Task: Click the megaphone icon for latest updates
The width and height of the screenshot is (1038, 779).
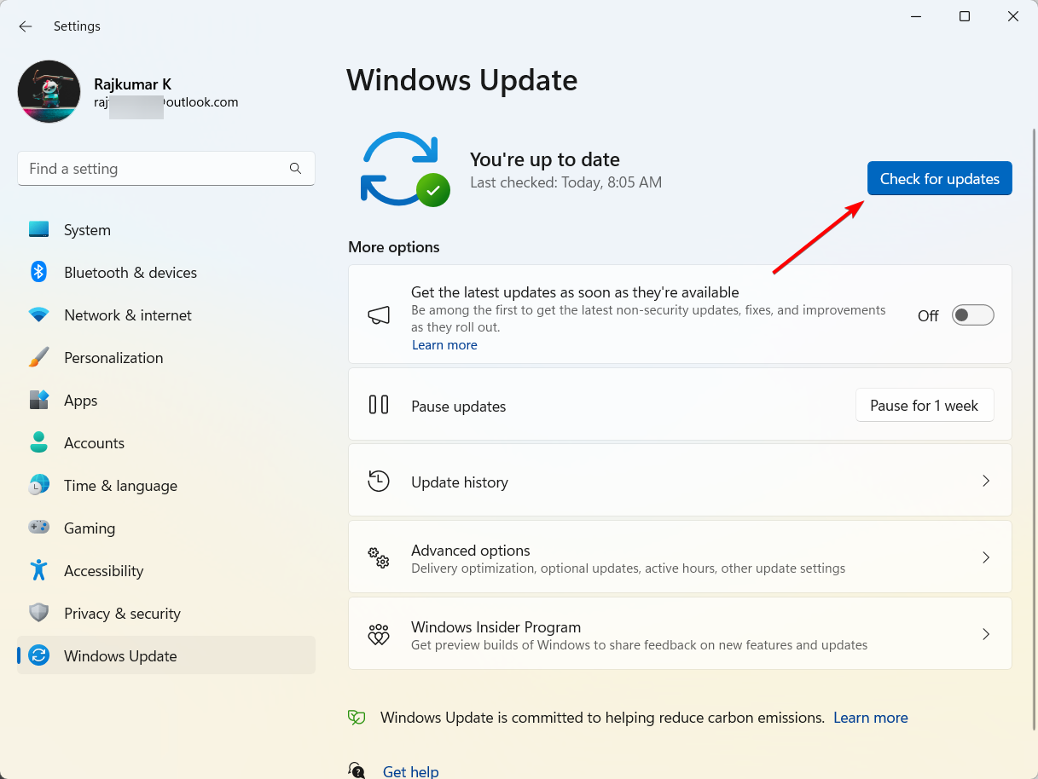Action: pyautogui.click(x=379, y=314)
